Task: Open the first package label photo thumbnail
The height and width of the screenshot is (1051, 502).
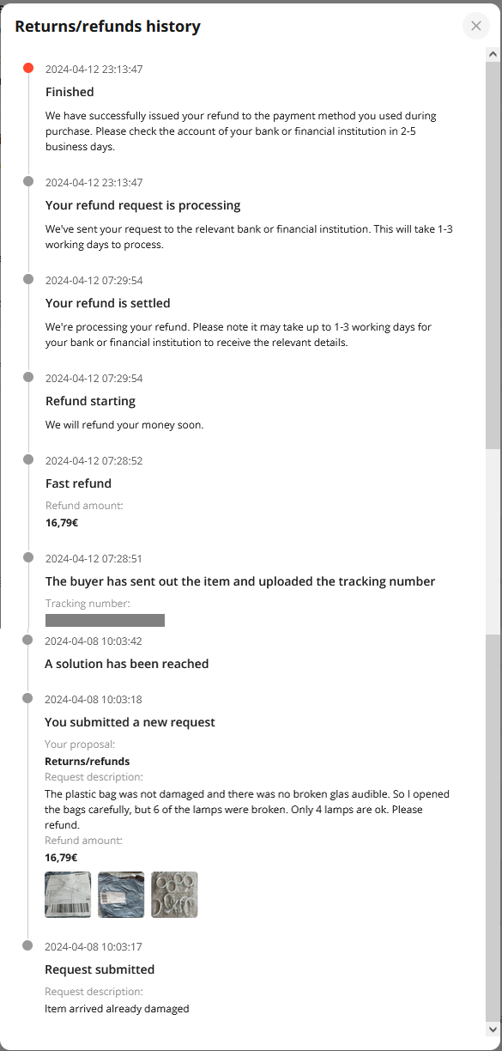Action: 68,895
